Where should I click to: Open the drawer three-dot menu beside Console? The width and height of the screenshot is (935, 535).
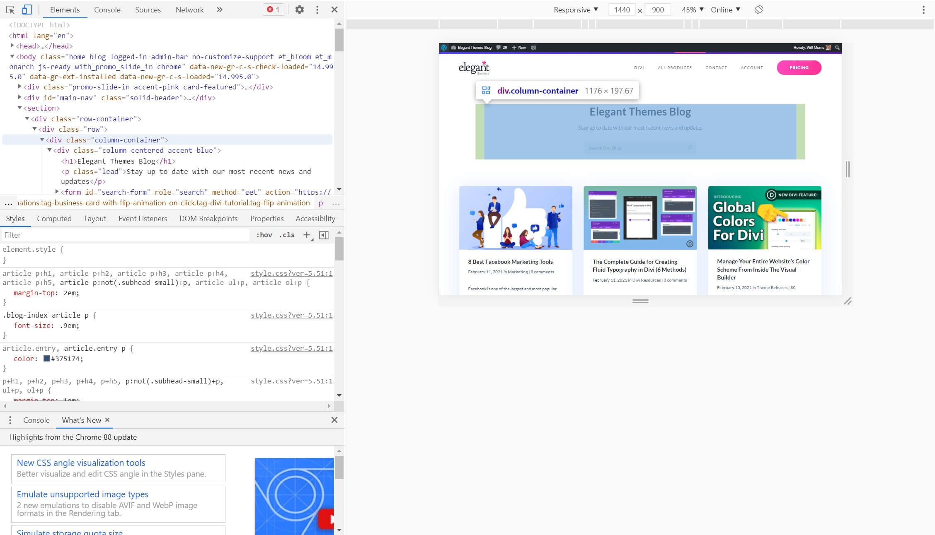click(10, 420)
